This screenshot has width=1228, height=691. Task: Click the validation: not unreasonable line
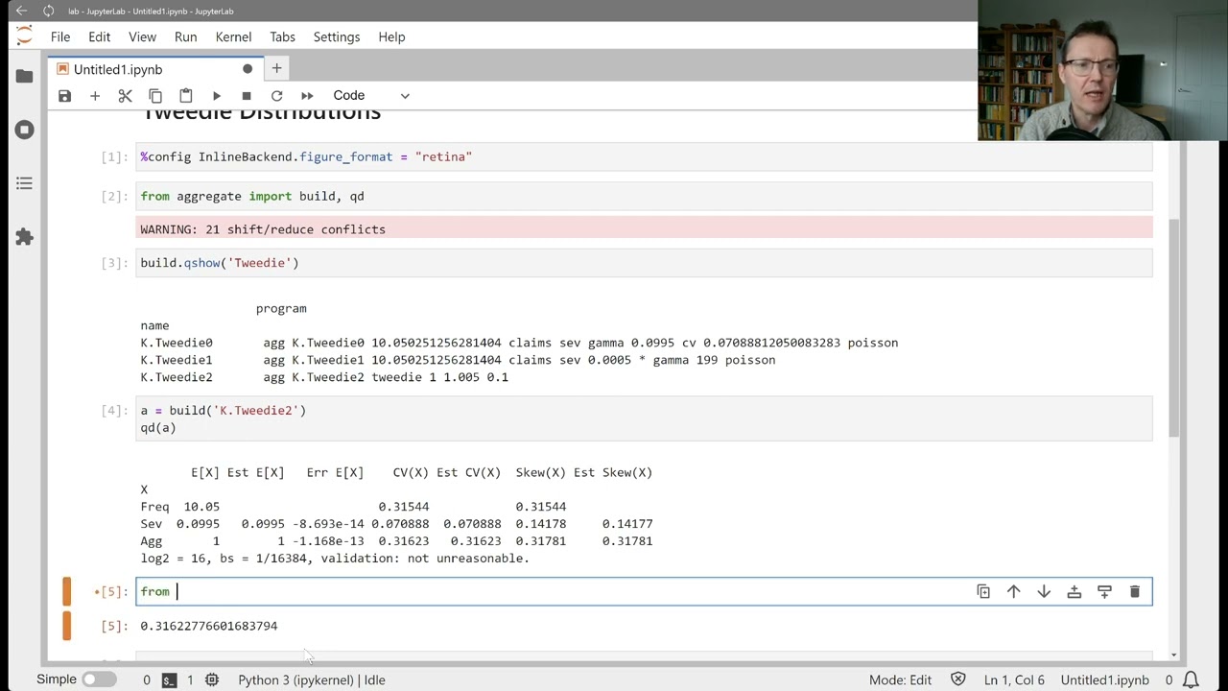[x=335, y=559]
